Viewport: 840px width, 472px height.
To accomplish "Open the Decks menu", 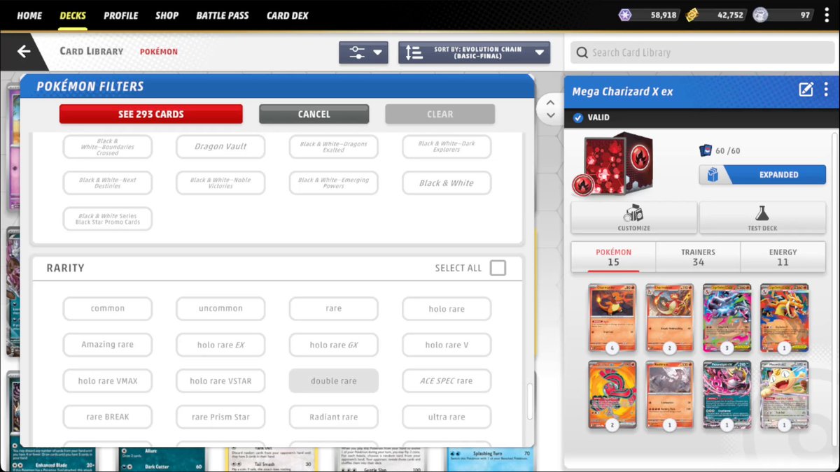I will click(x=73, y=15).
